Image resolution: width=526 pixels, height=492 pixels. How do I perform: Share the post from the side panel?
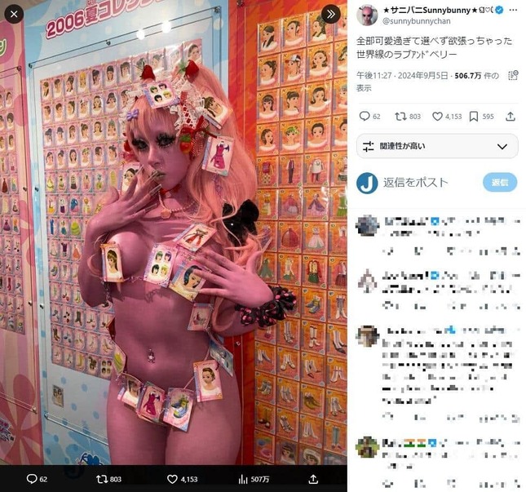click(x=511, y=117)
